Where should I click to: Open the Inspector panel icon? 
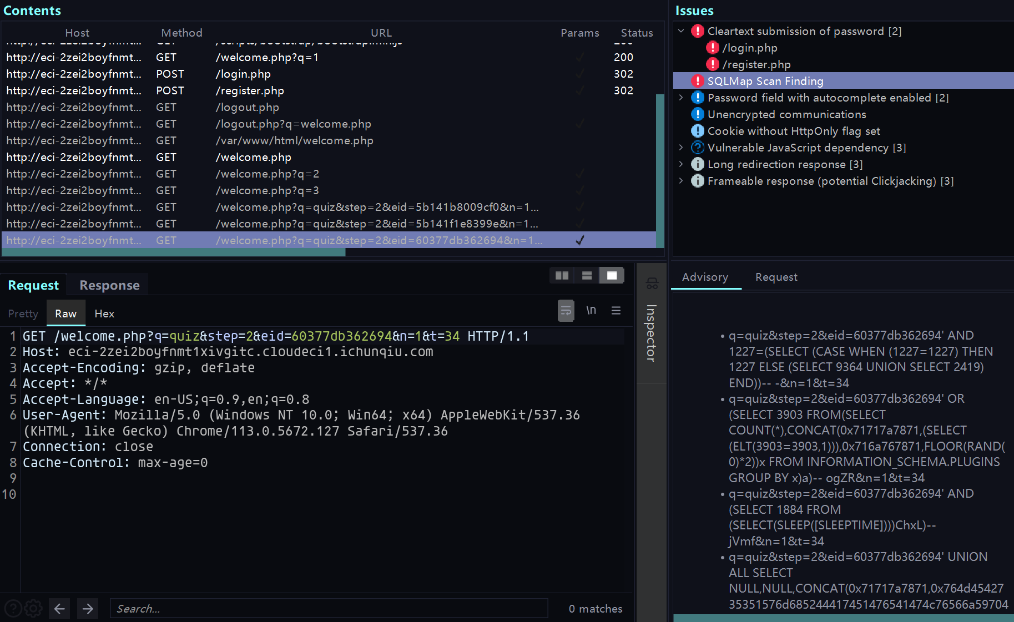coord(652,284)
